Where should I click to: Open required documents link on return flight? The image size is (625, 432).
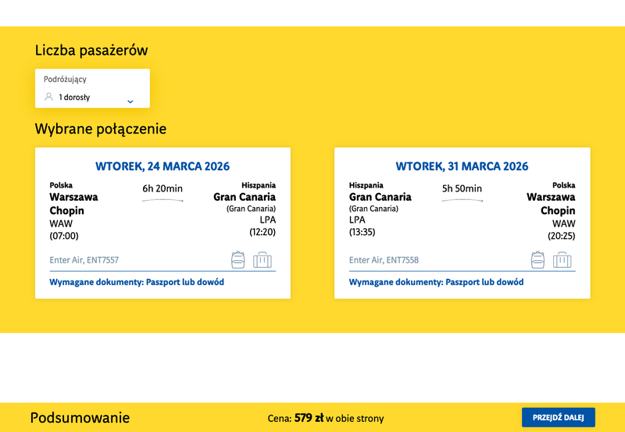[436, 282]
